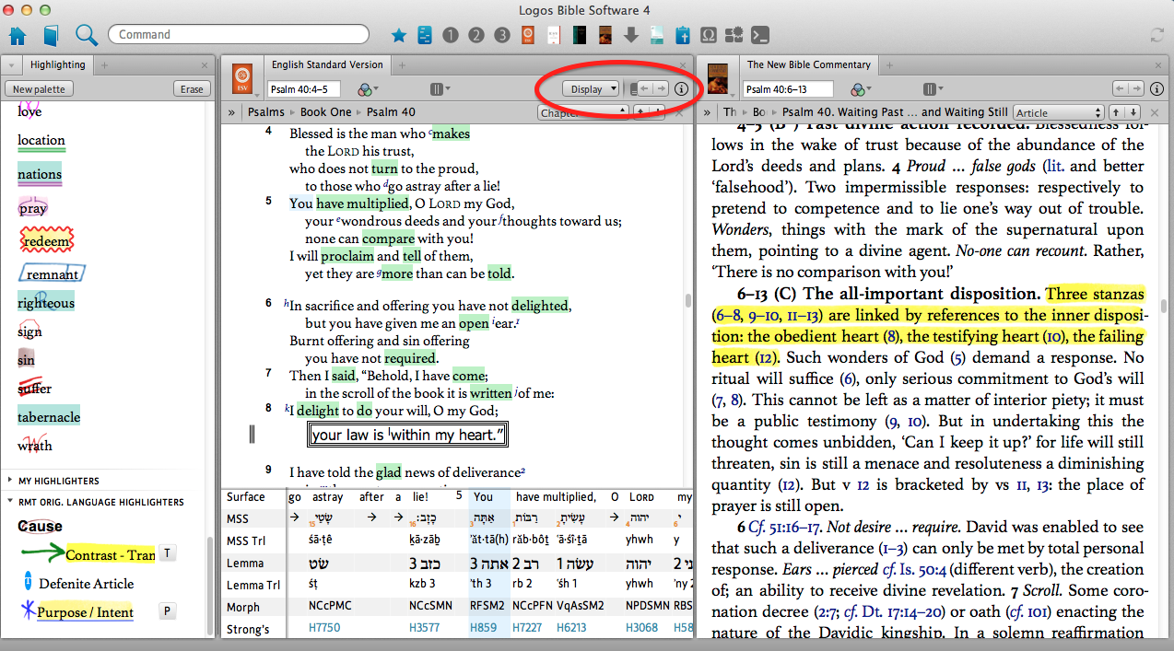
Task: Open the Highlighting panel menu arrow
Action: click(10, 65)
